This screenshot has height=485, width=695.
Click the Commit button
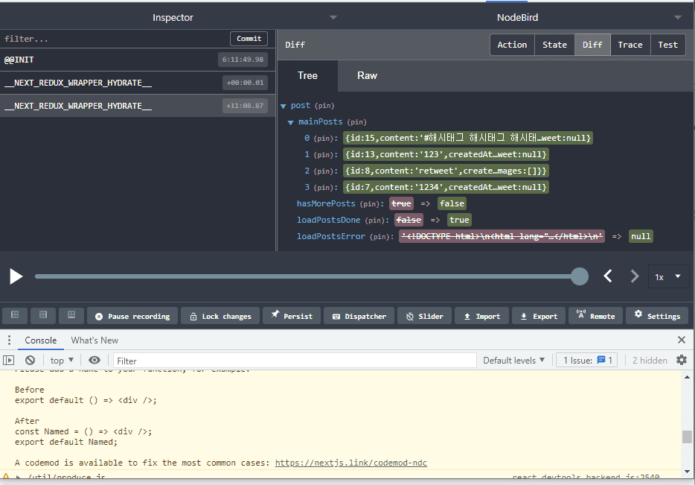(x=249, y=39)
